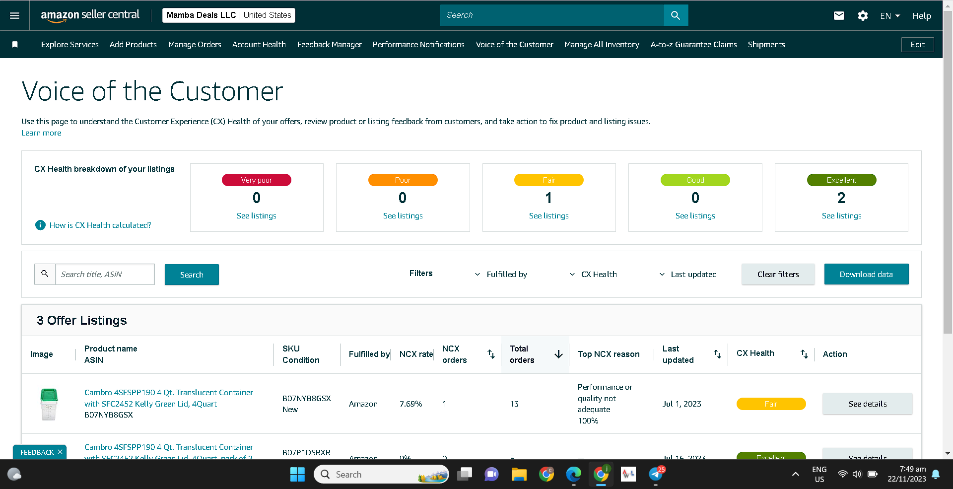Expand the Last updated filter dropdown
Viewport: 953px width, 489px height.
[688, 274]
